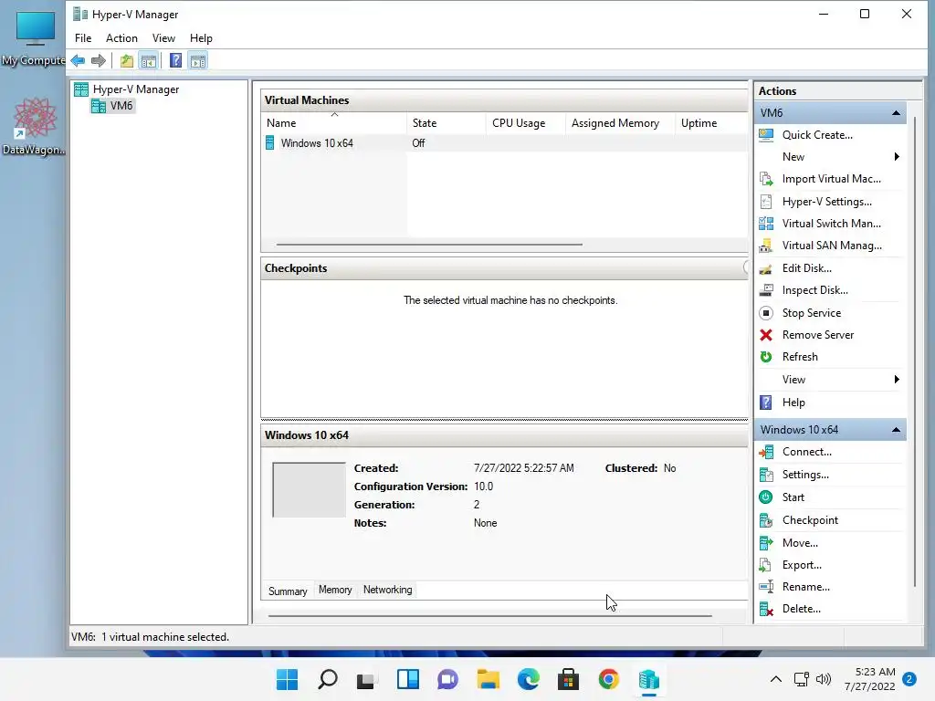935x701 pixels.
Task: Open taskbar Search
Action: pyautogui.click(x=328, y=679)
